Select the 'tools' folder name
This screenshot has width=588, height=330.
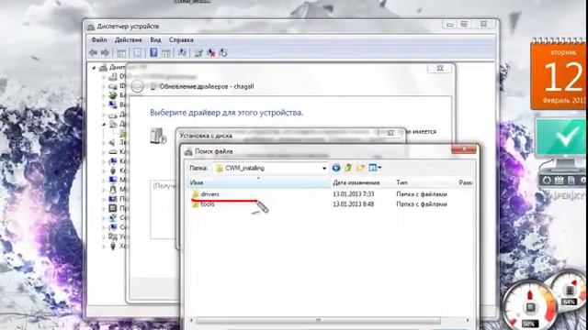click(208, 204)
